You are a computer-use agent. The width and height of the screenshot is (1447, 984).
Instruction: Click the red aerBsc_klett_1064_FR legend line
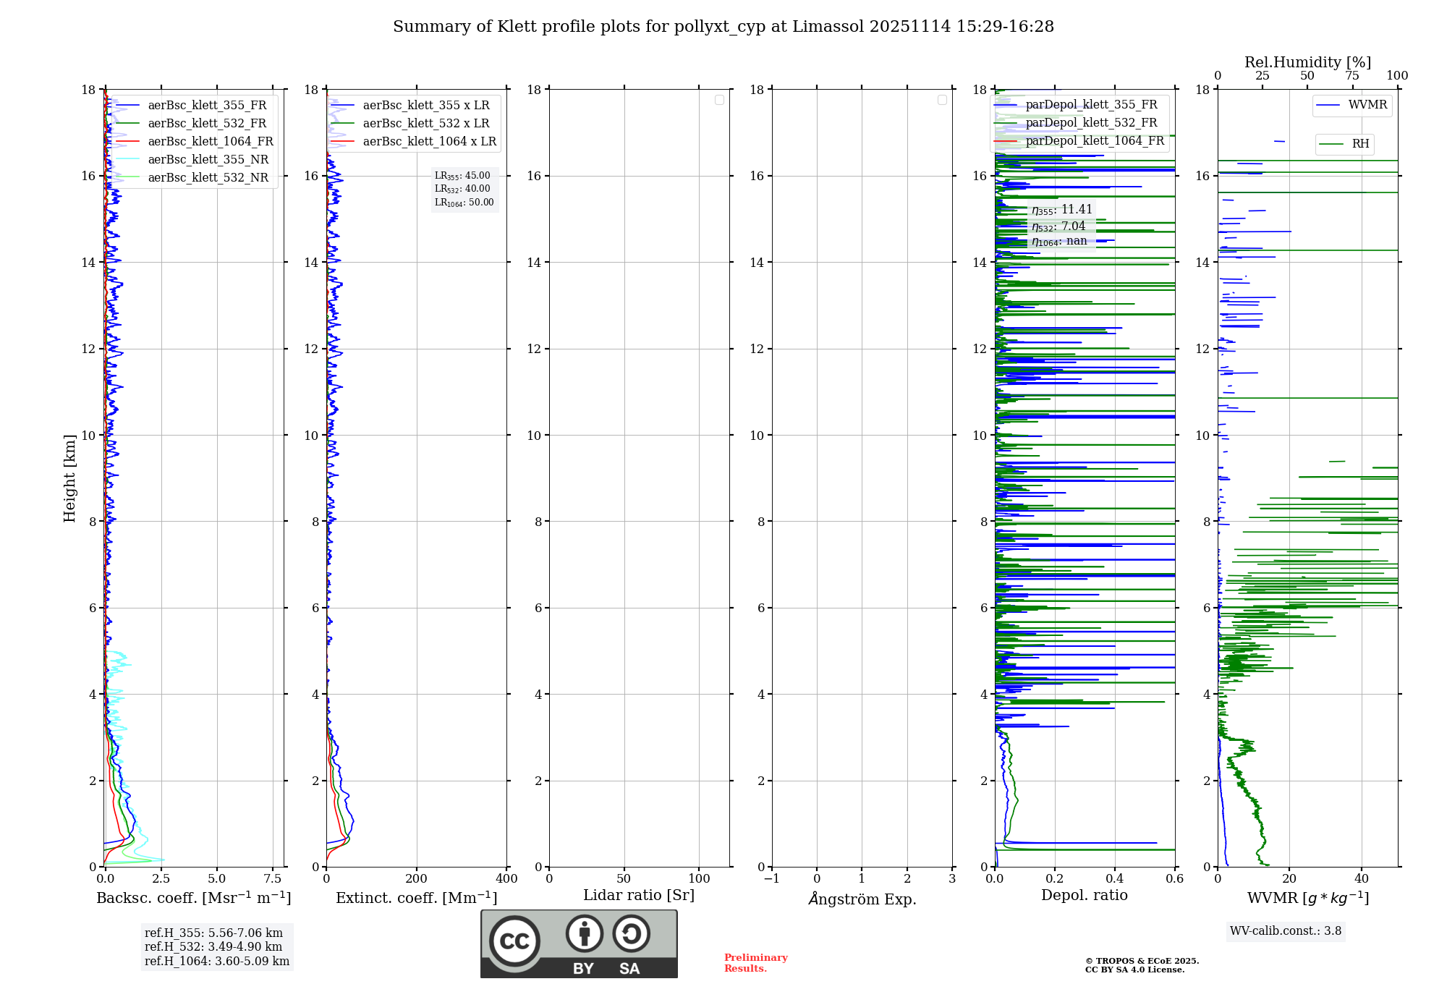click(128, 142)
